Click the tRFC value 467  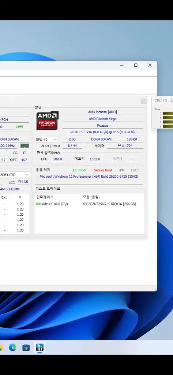click(x=24, y=160)
